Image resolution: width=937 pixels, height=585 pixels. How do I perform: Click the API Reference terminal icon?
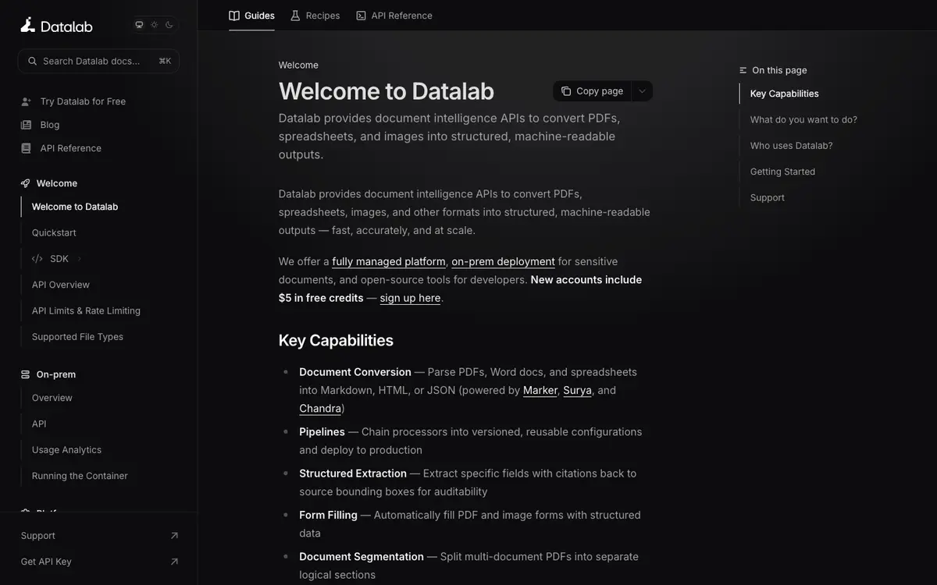(361, 16)
